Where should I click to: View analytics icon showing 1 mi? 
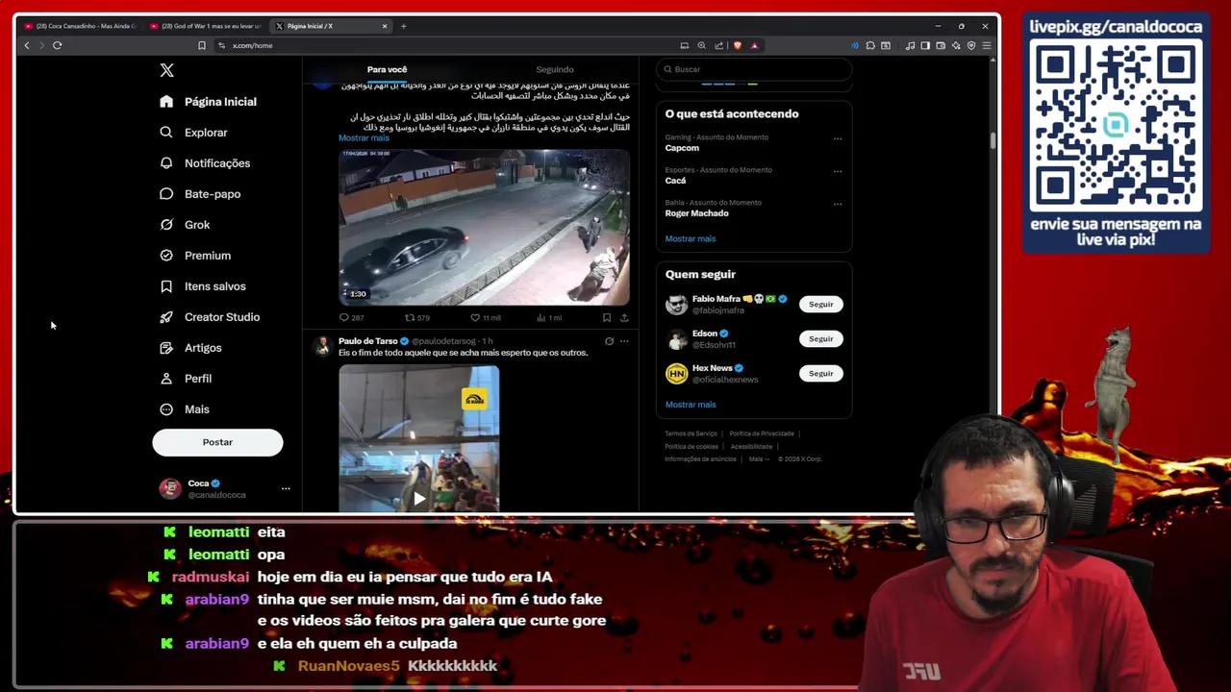pyautogui.click(x=540, y=317)
